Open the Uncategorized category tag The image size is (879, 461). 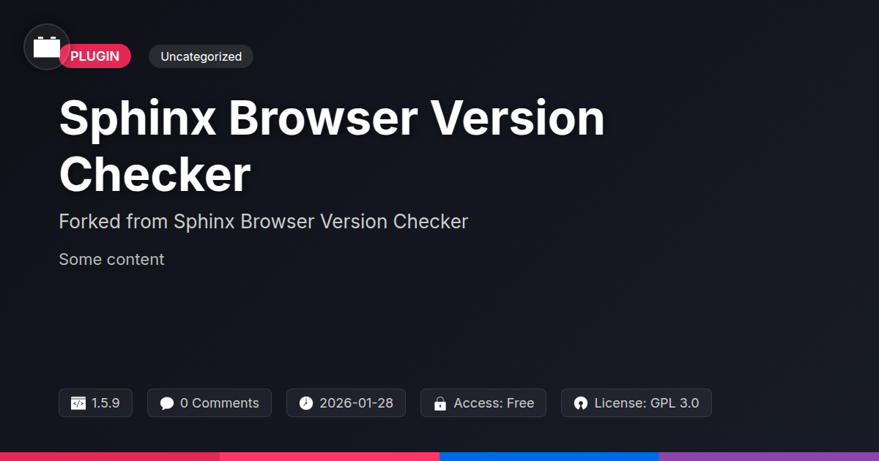coord(201,56)
